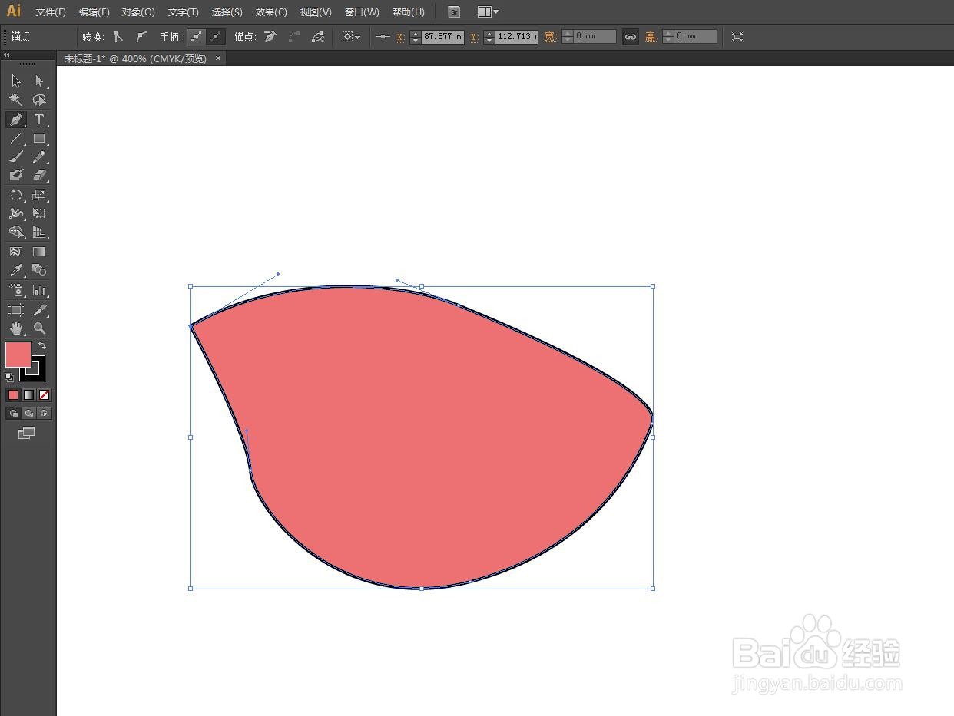Select the Gradient tool

click(39, 252)
